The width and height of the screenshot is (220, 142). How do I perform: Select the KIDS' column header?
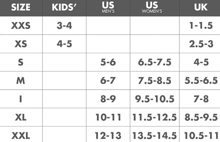(64, 7)
